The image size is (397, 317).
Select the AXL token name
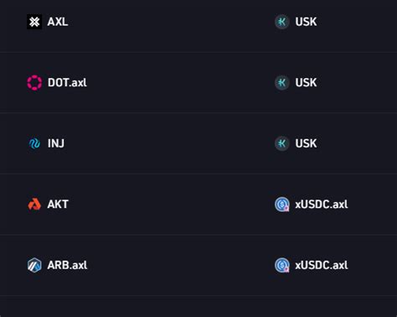(58, 22)
